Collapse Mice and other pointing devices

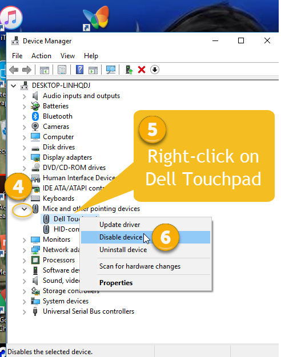click(24, 209)
